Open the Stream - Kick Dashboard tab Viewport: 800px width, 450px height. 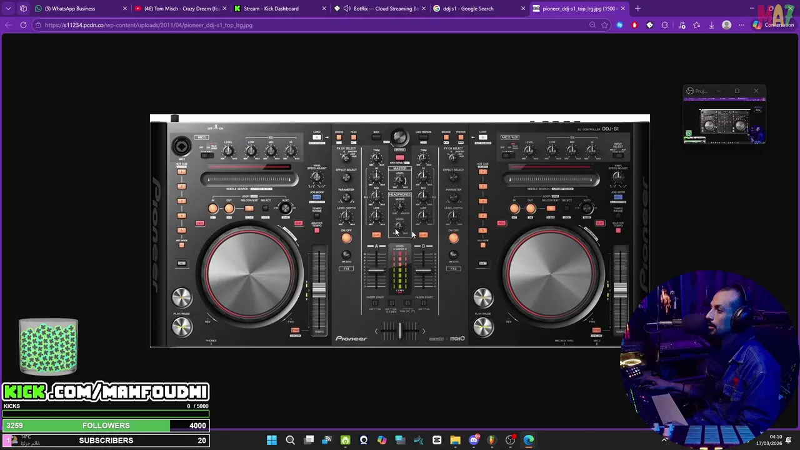tap(281, 9)
